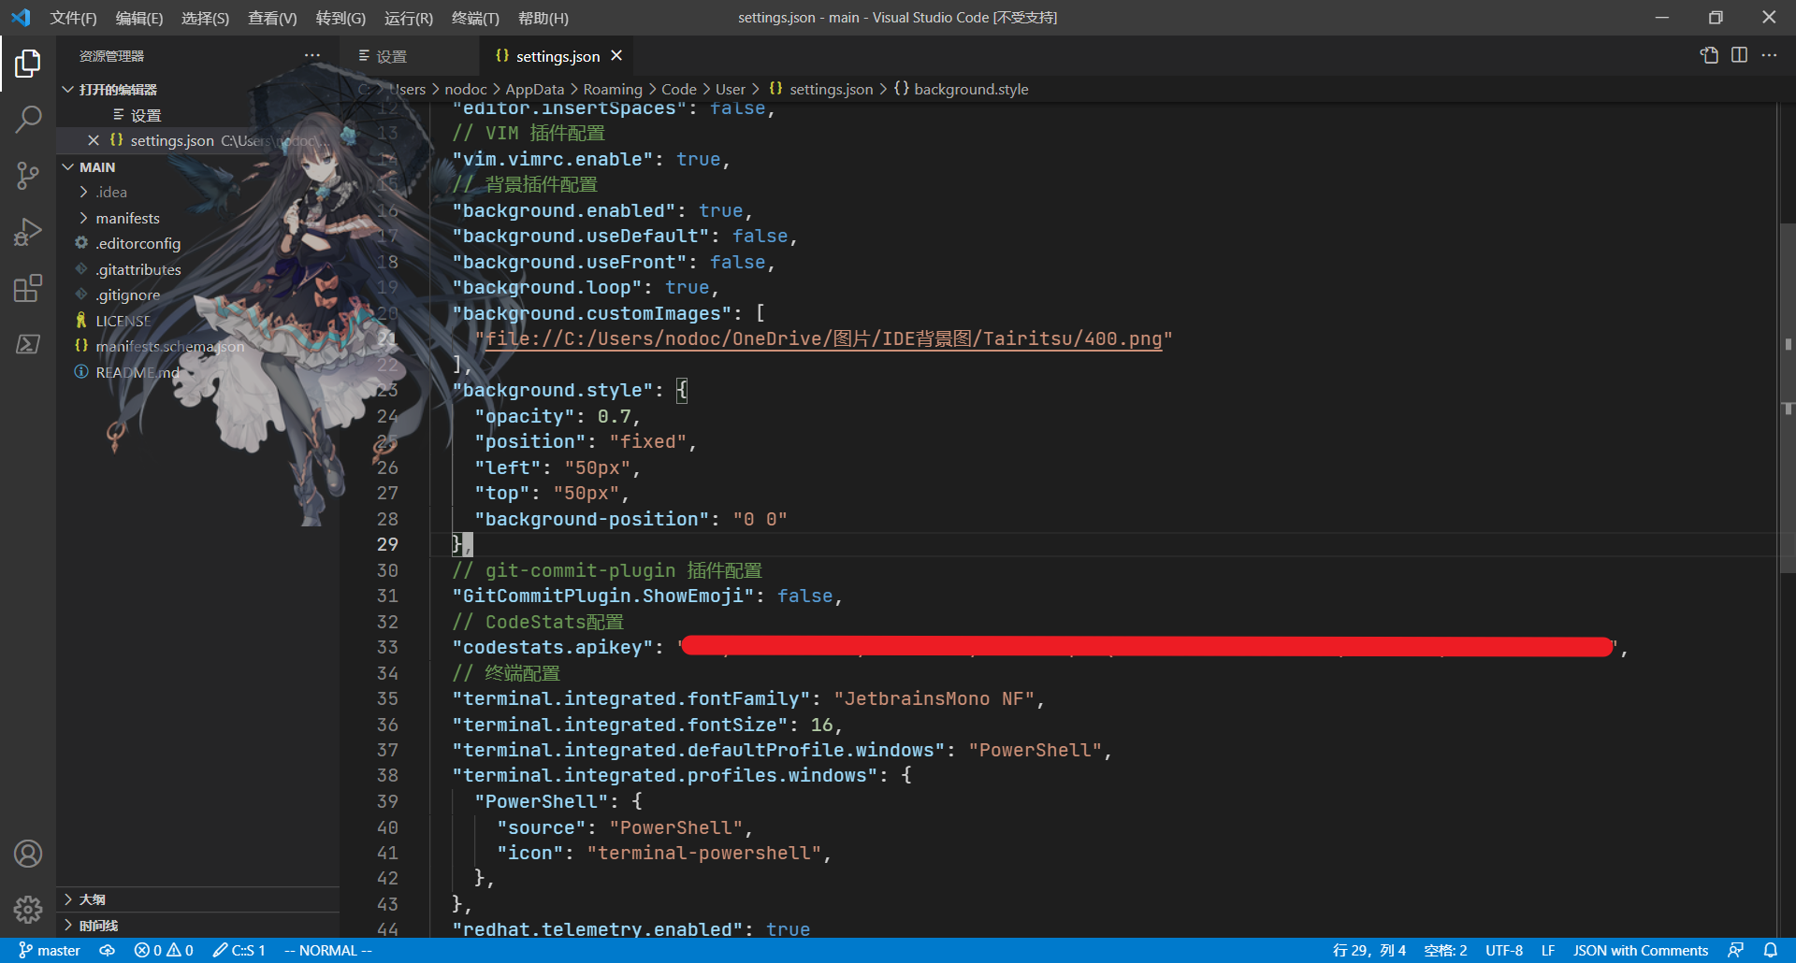Click the sync changes icon next to master
The width and height of the screenshot is (1796, 963).
pyautogui.click(x=107, y=950)
